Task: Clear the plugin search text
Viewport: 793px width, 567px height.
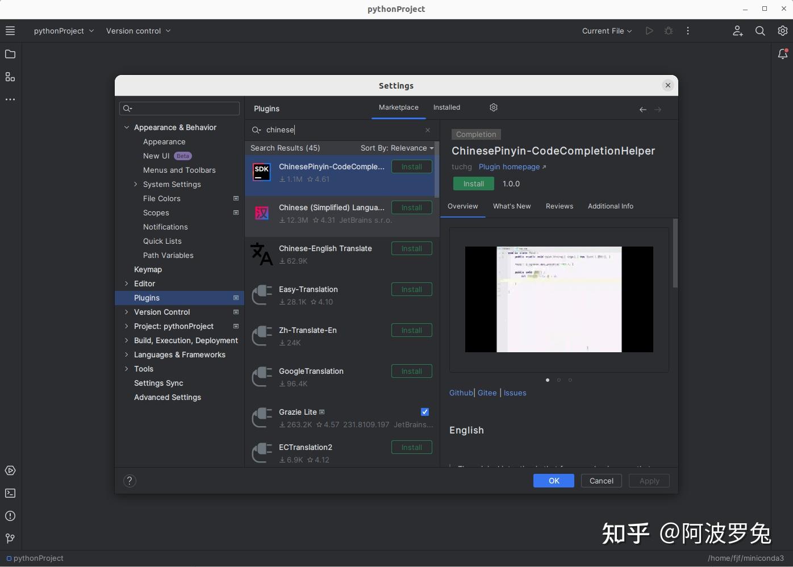Action: (428, 130)
